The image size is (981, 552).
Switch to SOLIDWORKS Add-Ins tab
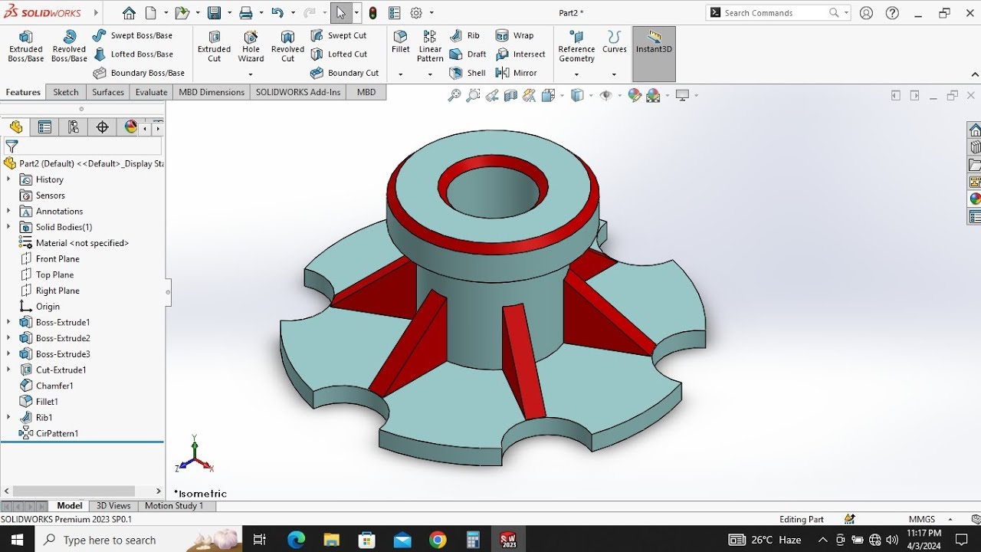tap(298, 92)
